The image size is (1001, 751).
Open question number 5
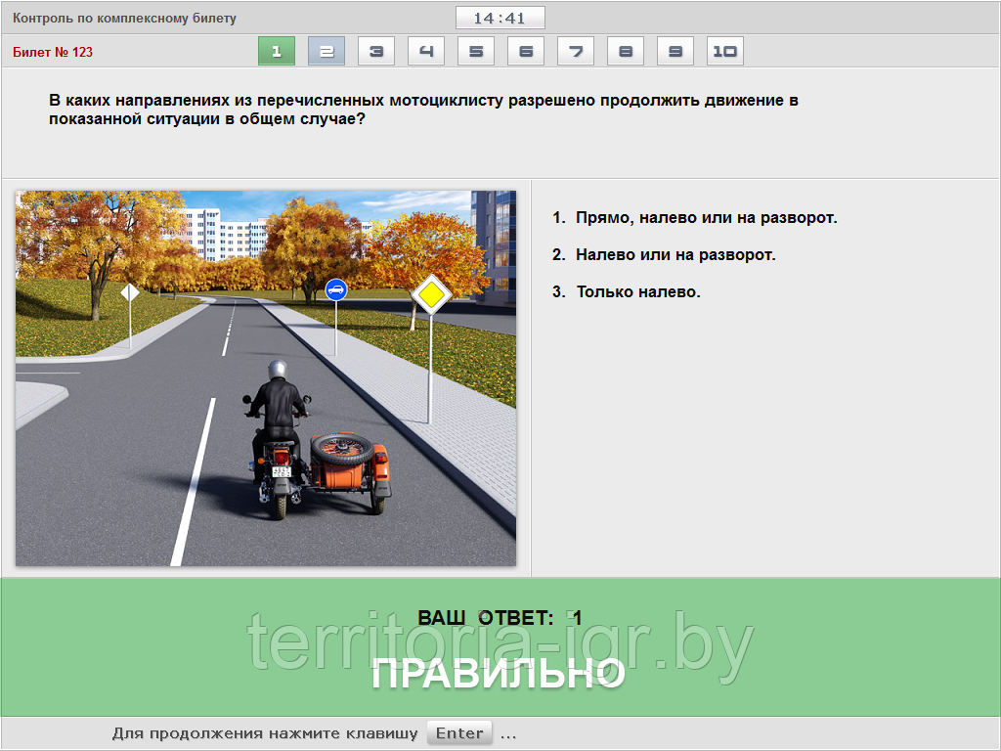tap(476, 50)
